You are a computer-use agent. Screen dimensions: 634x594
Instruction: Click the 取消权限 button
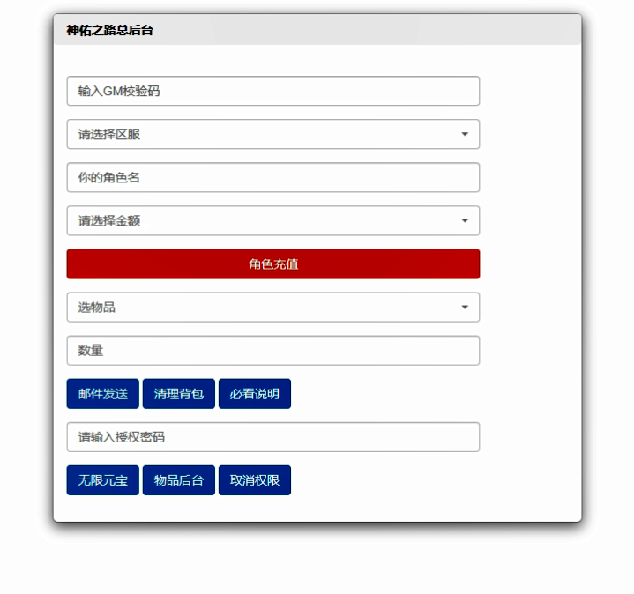(255, 480)
